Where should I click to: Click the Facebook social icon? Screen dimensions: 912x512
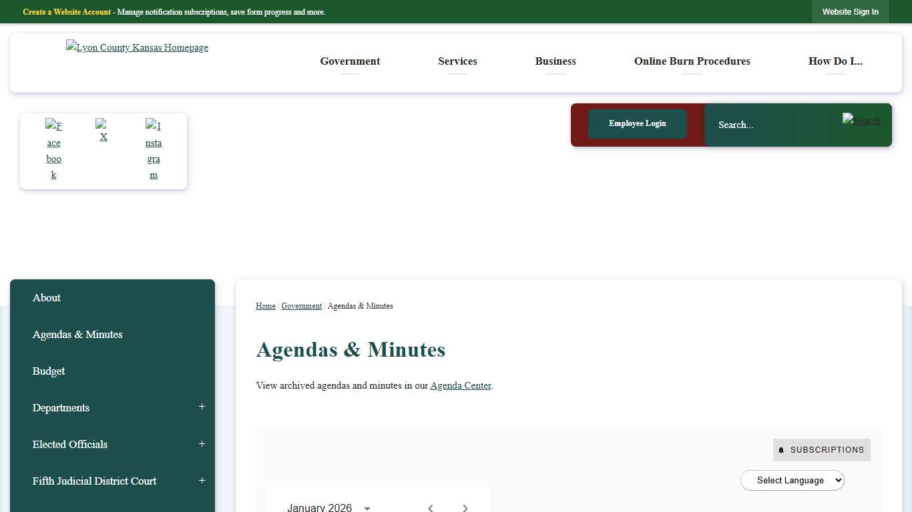click(53, 150)
